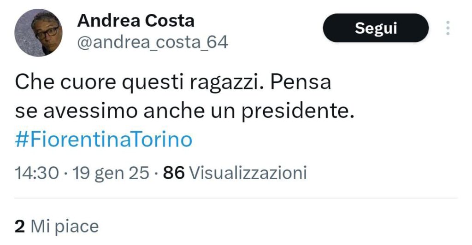Open the Mi piace likes list
This screenshot has height=245, width=472.
[65, 227]
